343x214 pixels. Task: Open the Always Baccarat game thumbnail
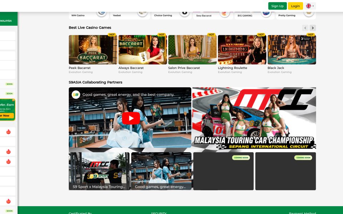[x=143, y=50]
